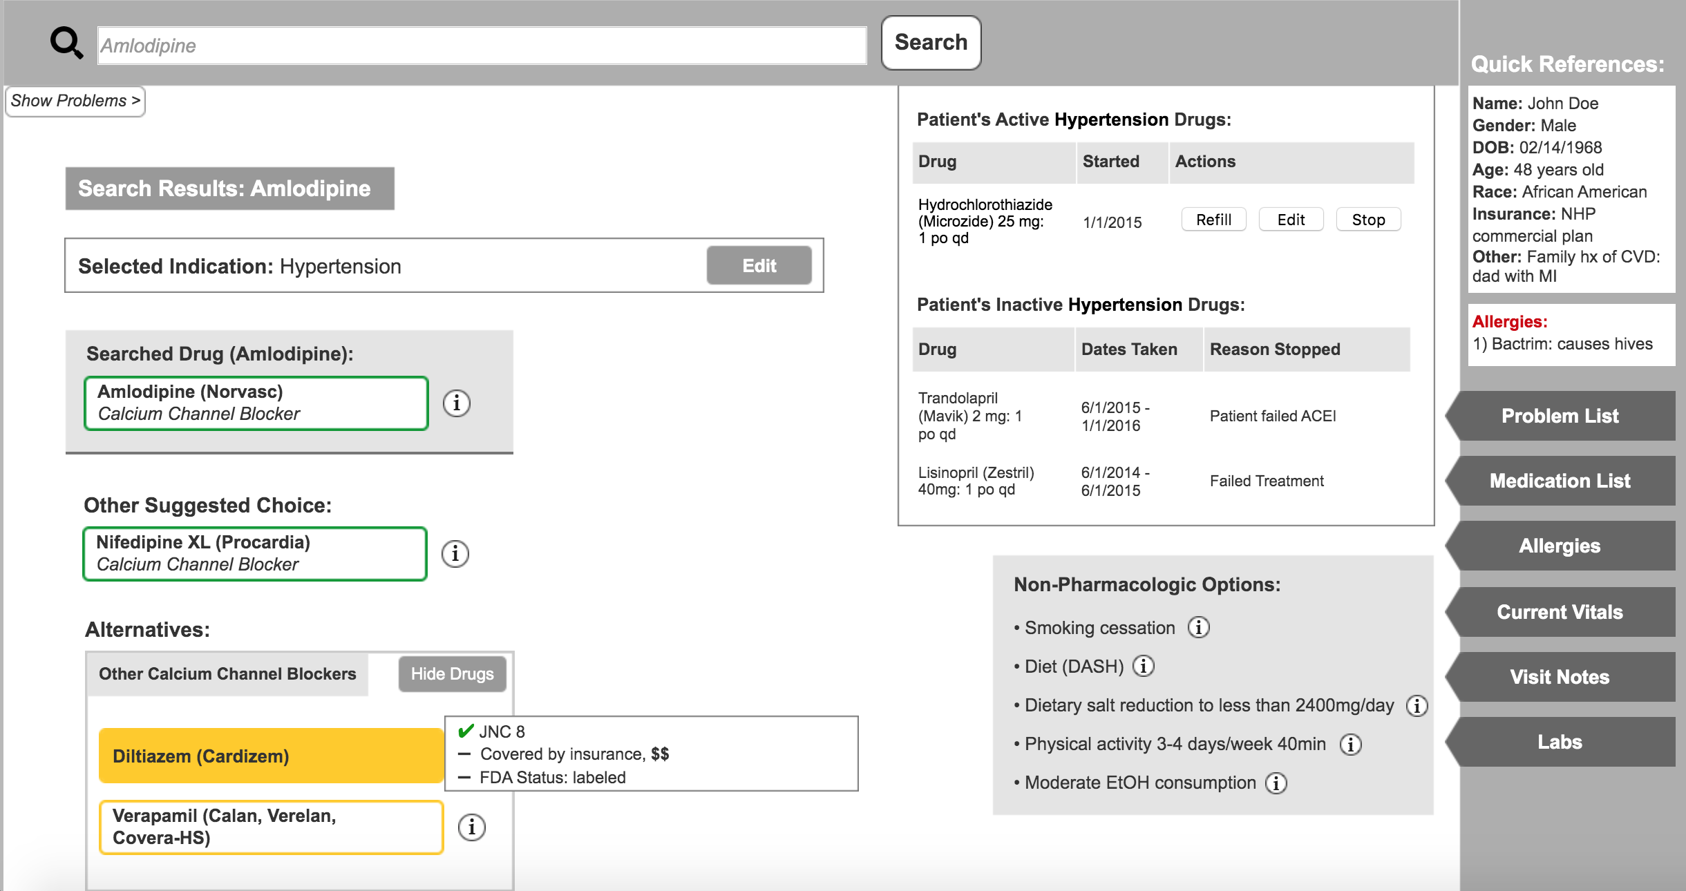Open Smoking cessation info icon
This screenshot has height=891, width=1686.
point(1200,628)
